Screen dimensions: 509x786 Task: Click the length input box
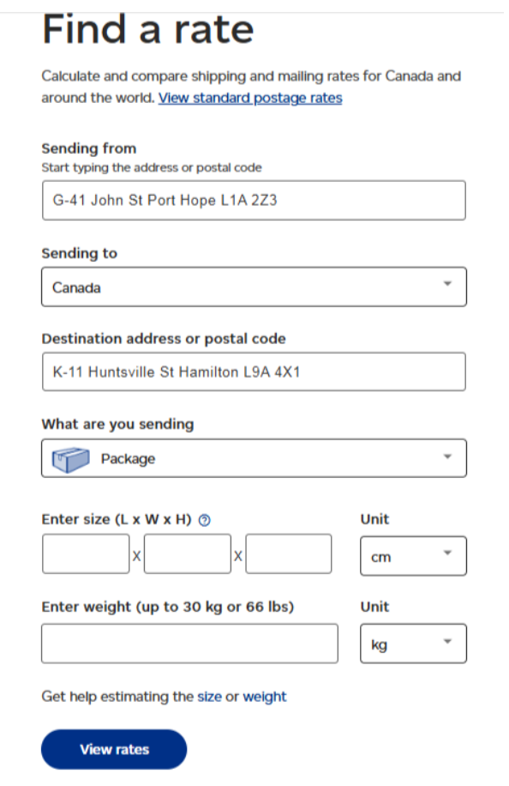tap(85, 553)
